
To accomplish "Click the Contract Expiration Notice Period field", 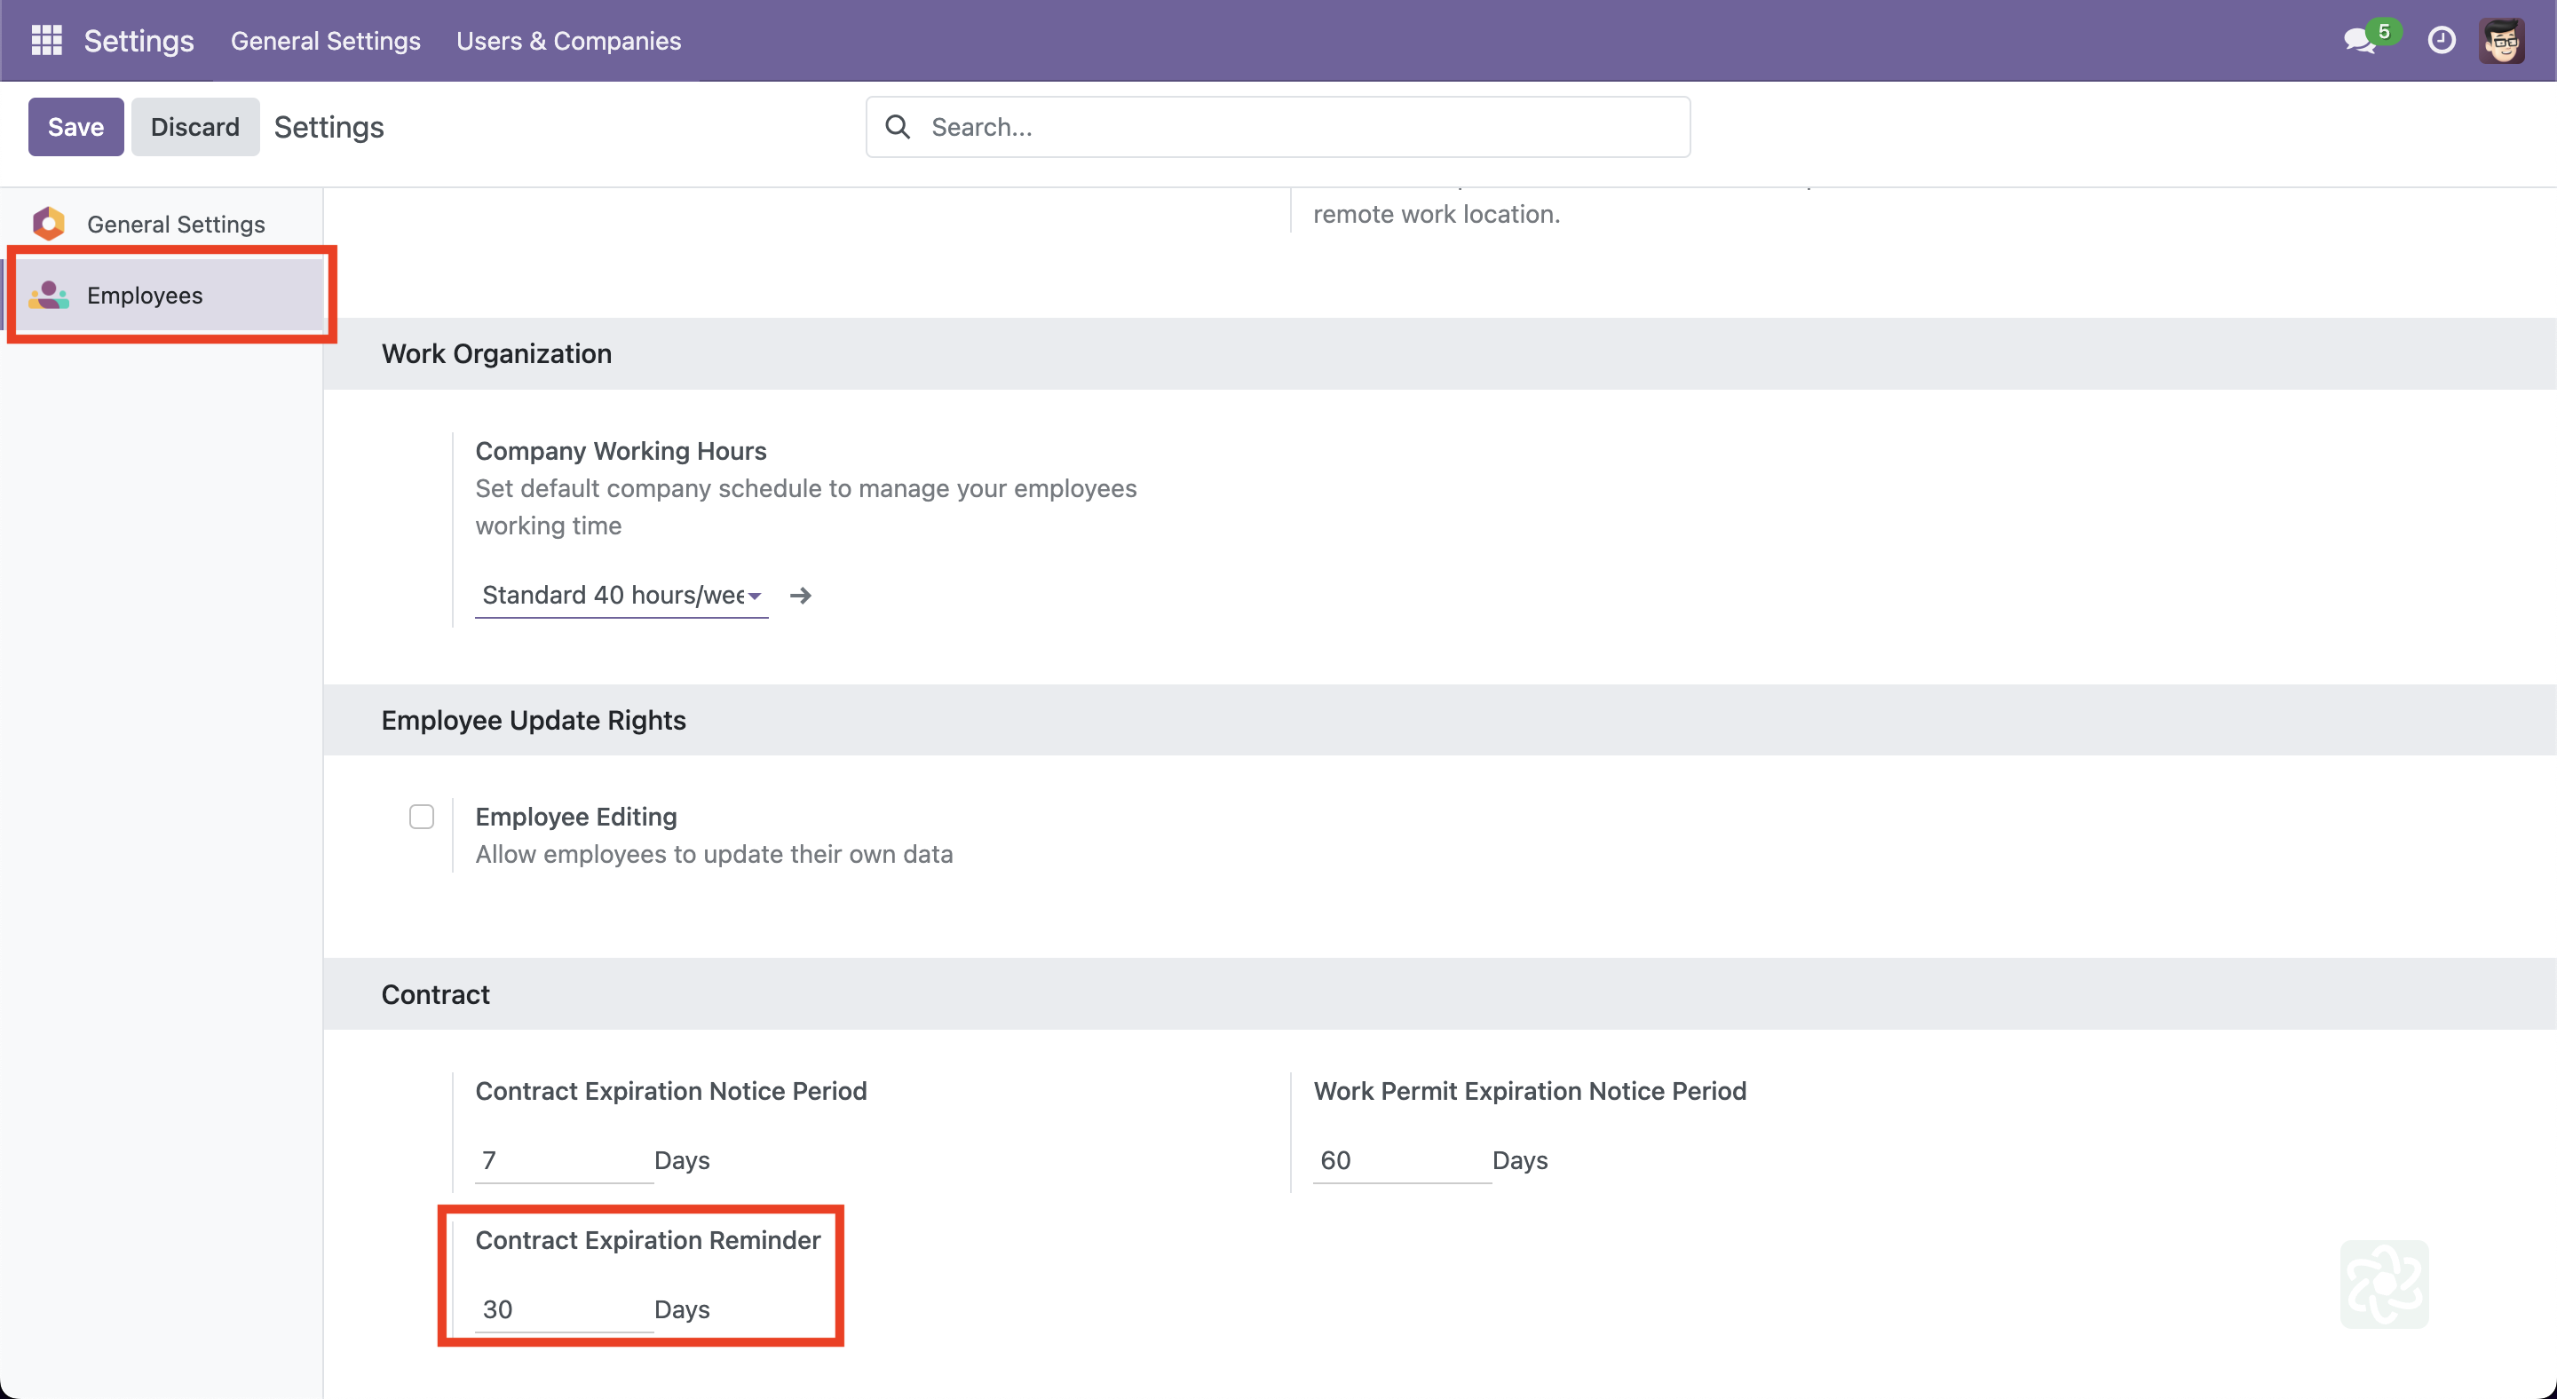I will (562, 1160).
